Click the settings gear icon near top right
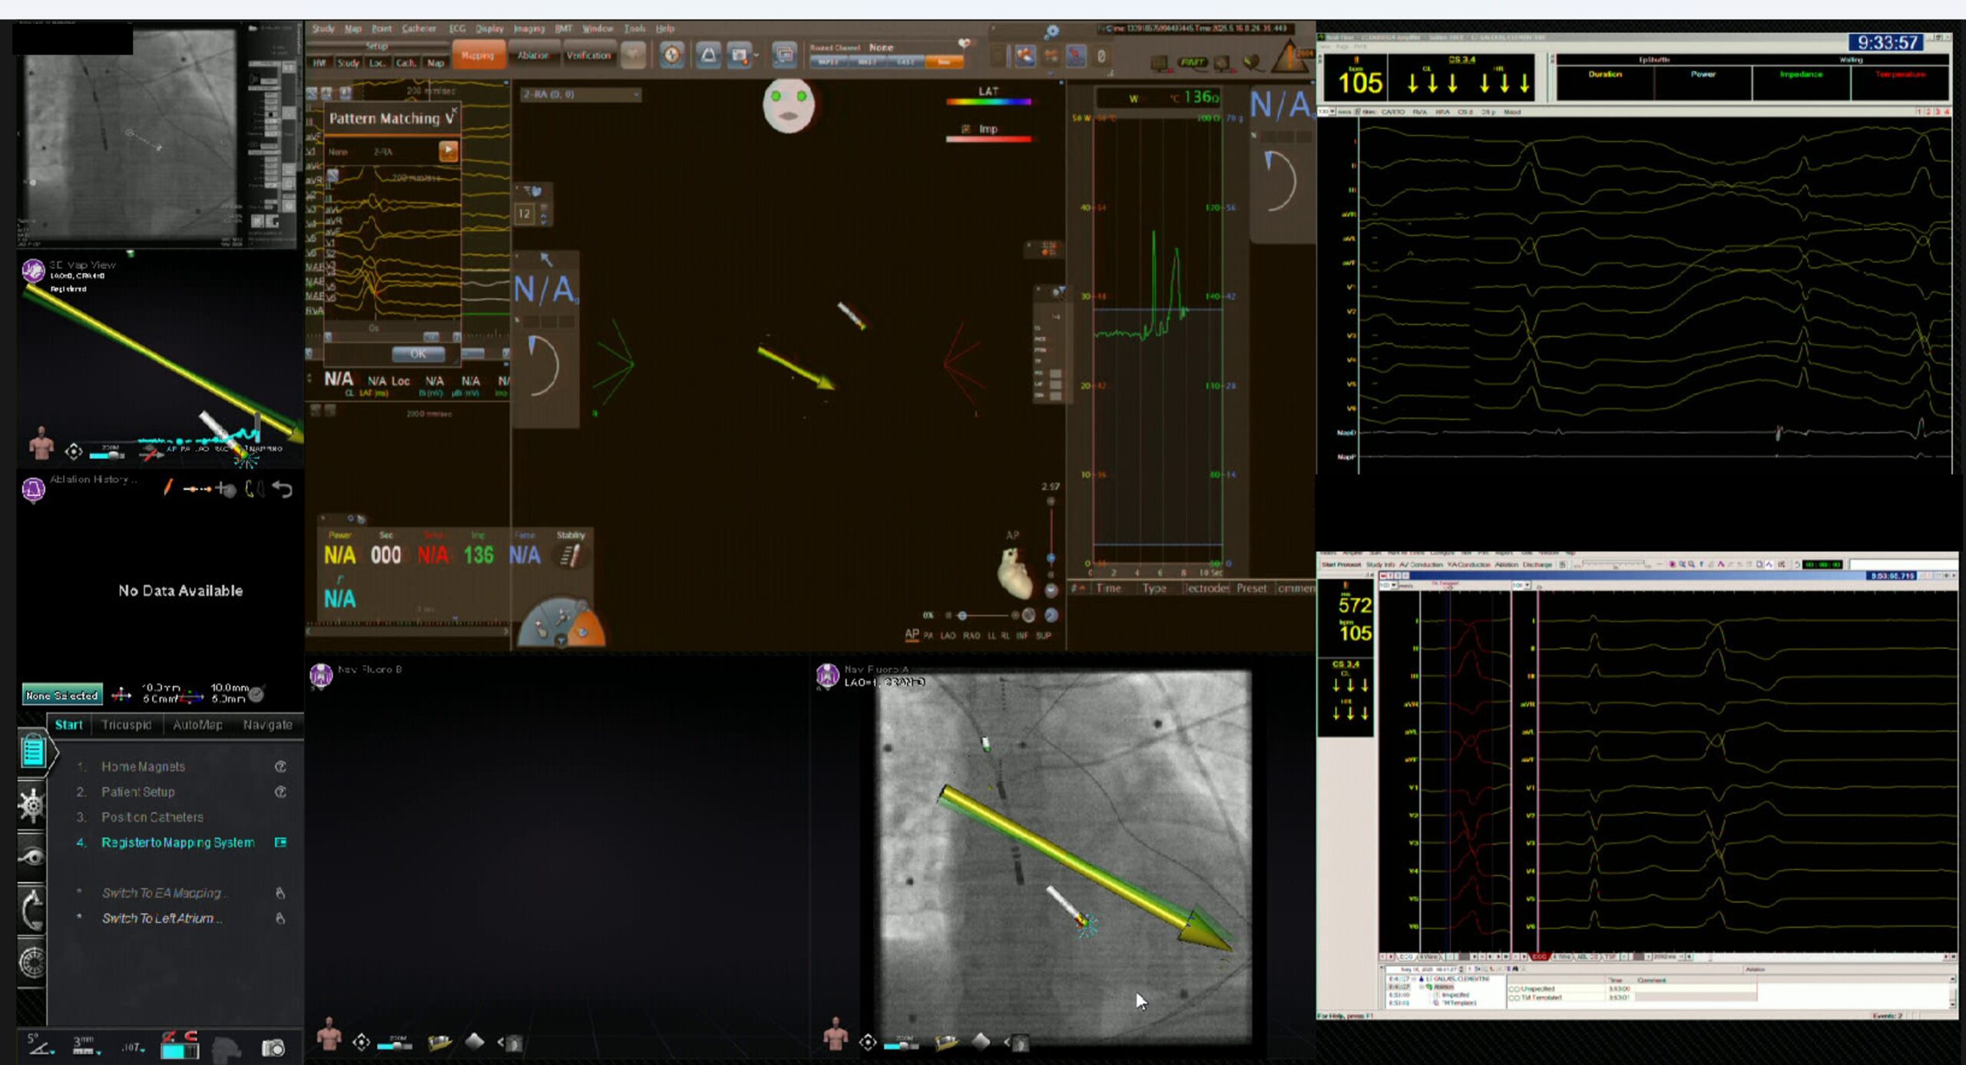The image size is (1966, 1065). pyautogui.click(x=1051, y=31)
